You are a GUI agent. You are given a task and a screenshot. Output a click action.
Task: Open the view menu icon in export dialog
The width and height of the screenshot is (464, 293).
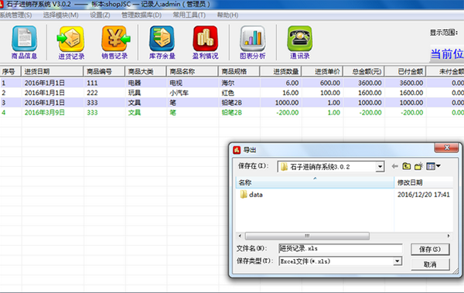[x=433, y=166]
